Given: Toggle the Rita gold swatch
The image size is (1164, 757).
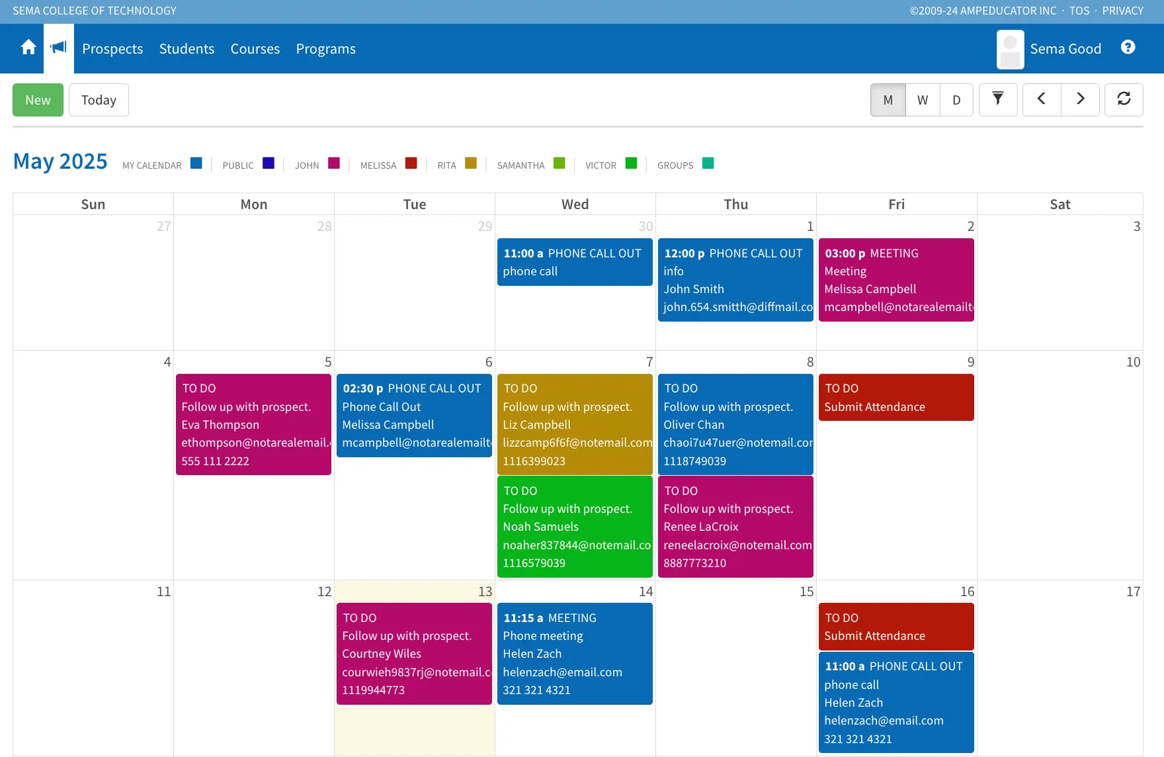Looking at the screenshot, I should click(x=471, y=163).
